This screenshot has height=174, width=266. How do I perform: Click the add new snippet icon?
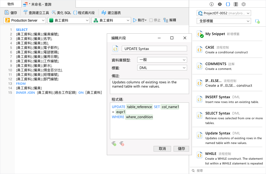tap(257, 21)
